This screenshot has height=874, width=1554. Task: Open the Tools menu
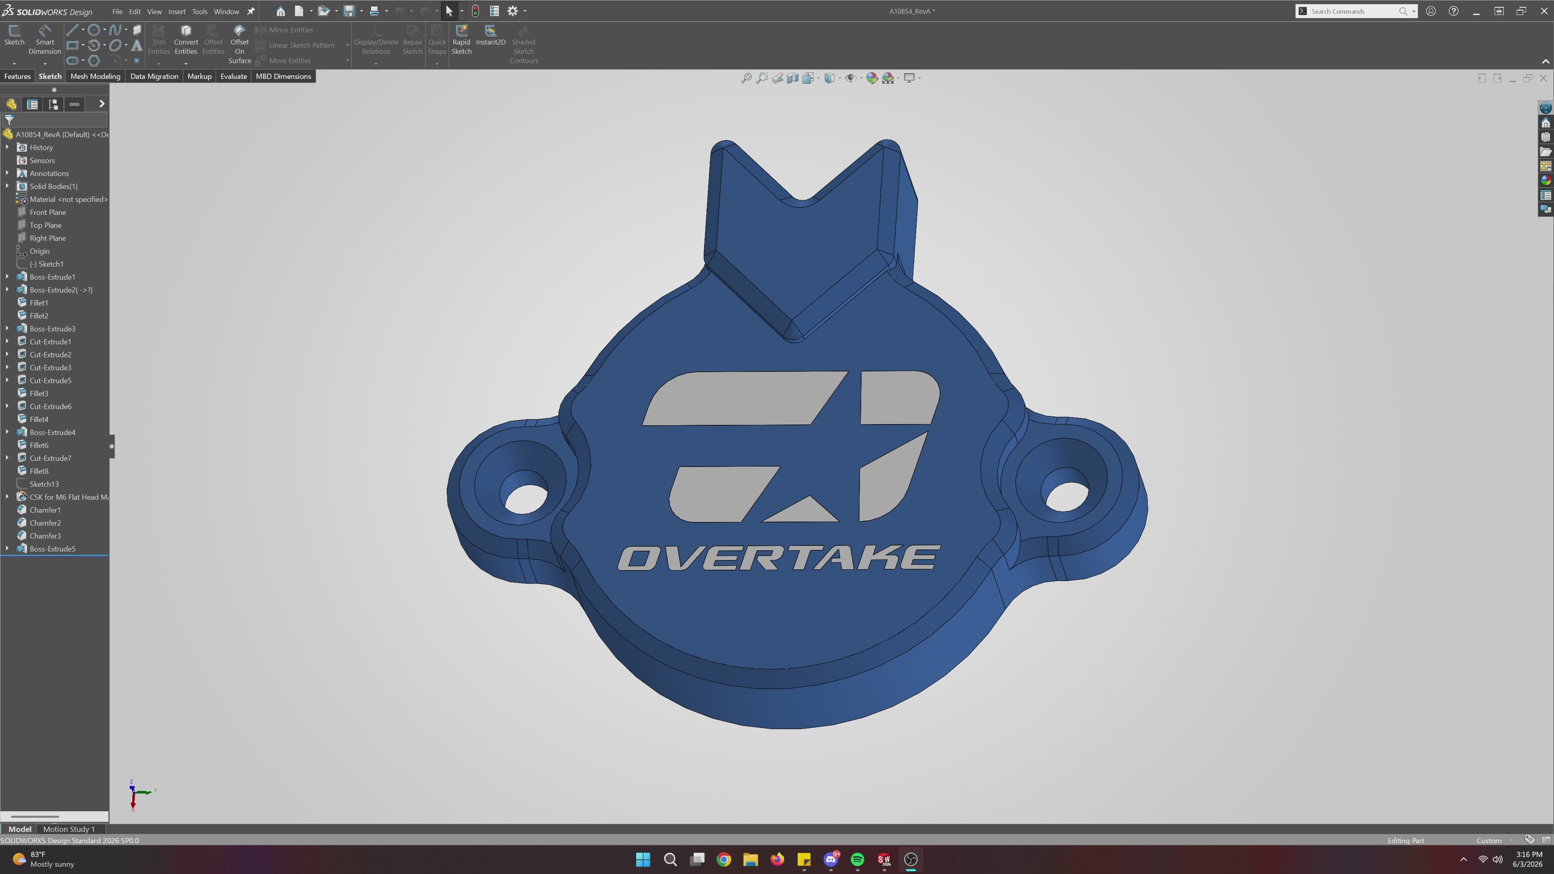200,11
